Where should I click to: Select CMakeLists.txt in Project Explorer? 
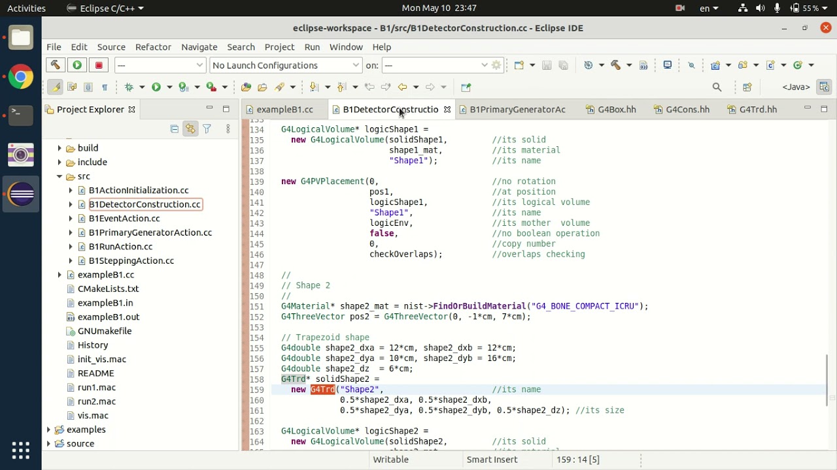(108, 289)
